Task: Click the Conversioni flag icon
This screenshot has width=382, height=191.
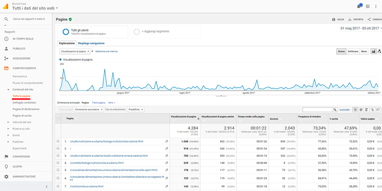Action: [6, 157]
